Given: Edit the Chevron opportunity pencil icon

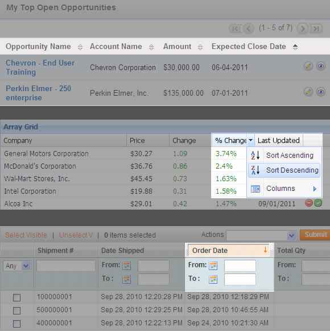Looking at the screenshot, I should click(x=308, y=66).
